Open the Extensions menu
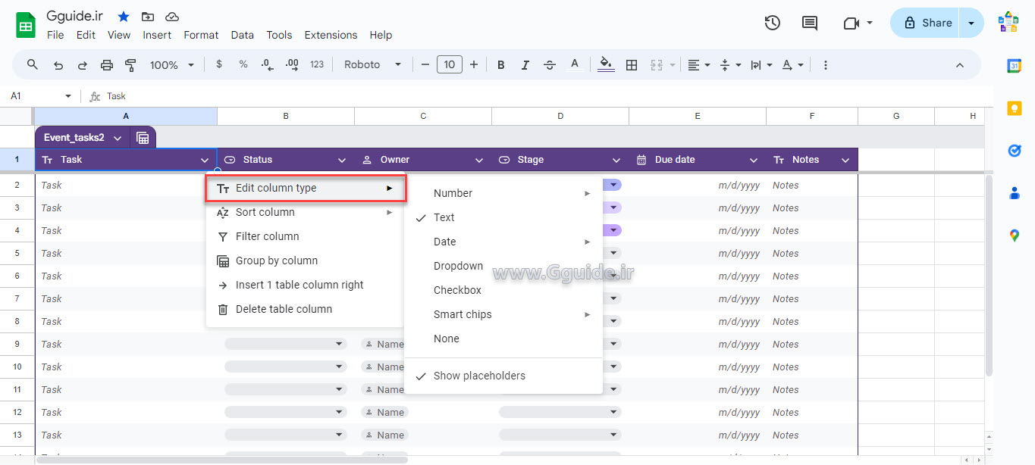 click(331, 35)
